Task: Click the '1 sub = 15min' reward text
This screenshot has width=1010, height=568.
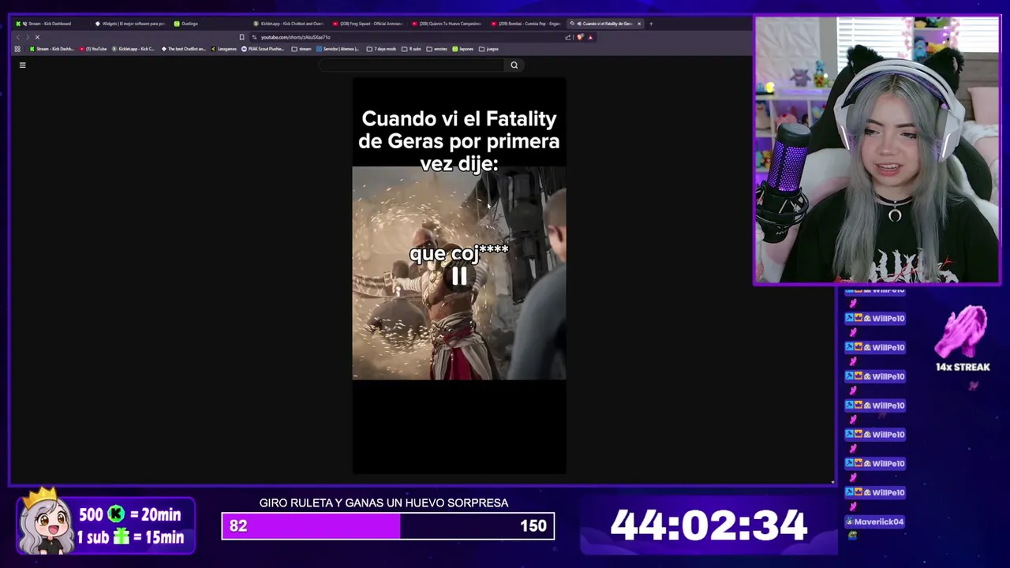Action: (130, 537)
